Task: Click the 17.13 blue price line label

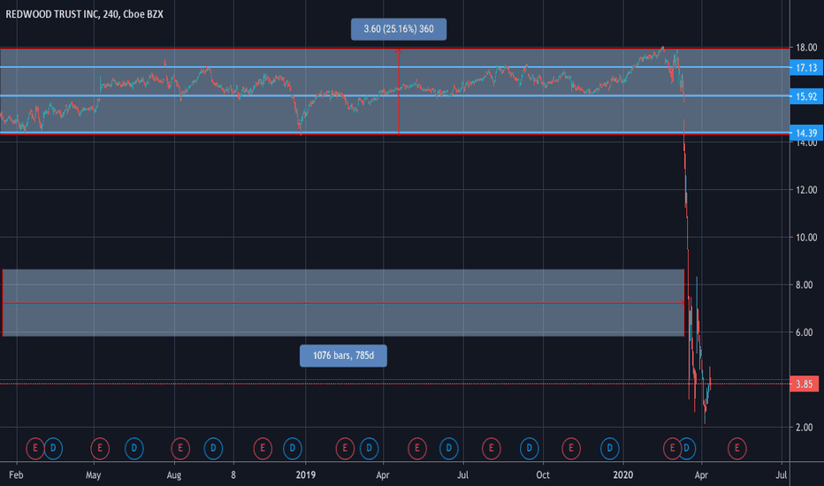Action: pyautogui.click(x=806, y=68)
